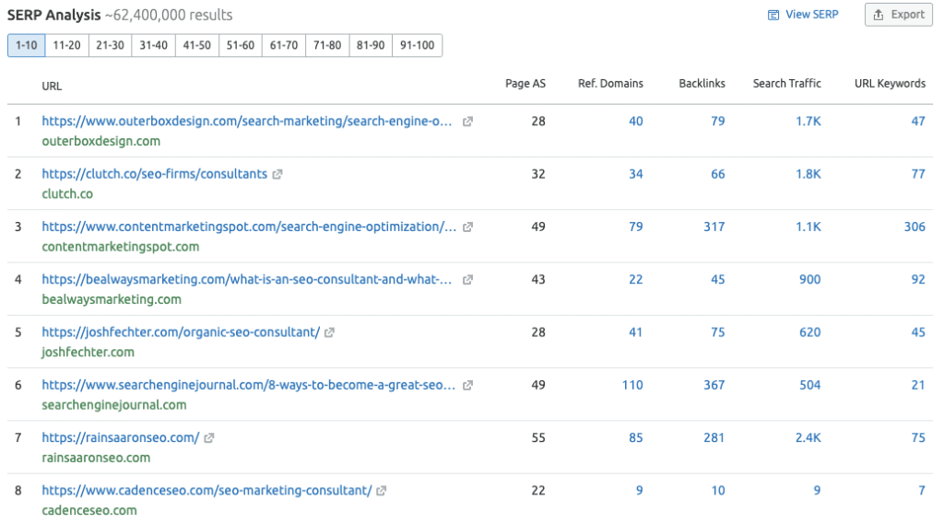Screen dimensions: 944x523
Task: Open the contentmarketingspot.com search-engine-optimization URL
Action: tap(249, 227)
